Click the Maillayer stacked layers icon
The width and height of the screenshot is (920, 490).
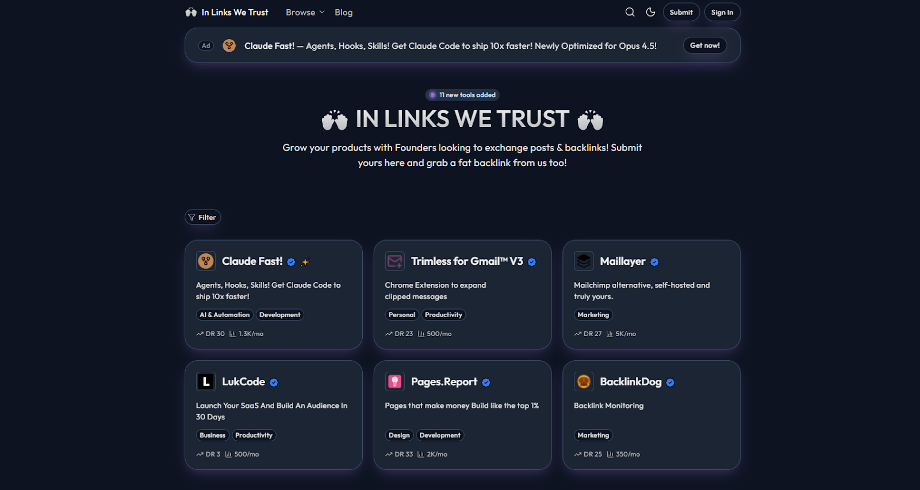click(584, 261)
